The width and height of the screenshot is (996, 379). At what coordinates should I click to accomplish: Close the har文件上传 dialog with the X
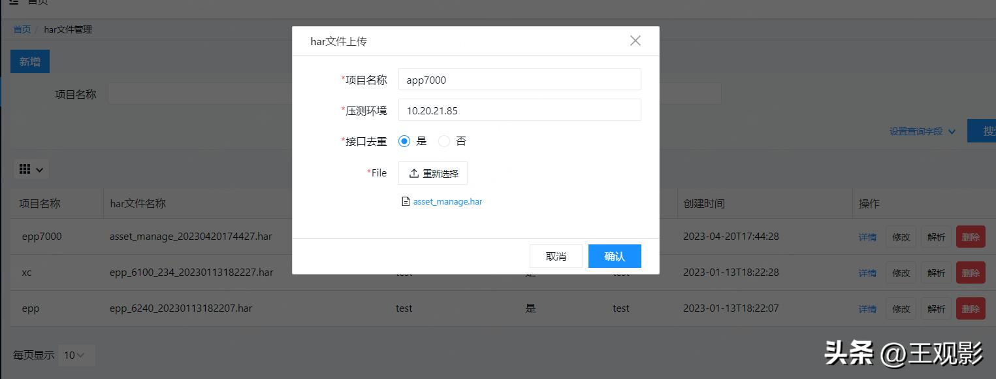pos(634,41)
